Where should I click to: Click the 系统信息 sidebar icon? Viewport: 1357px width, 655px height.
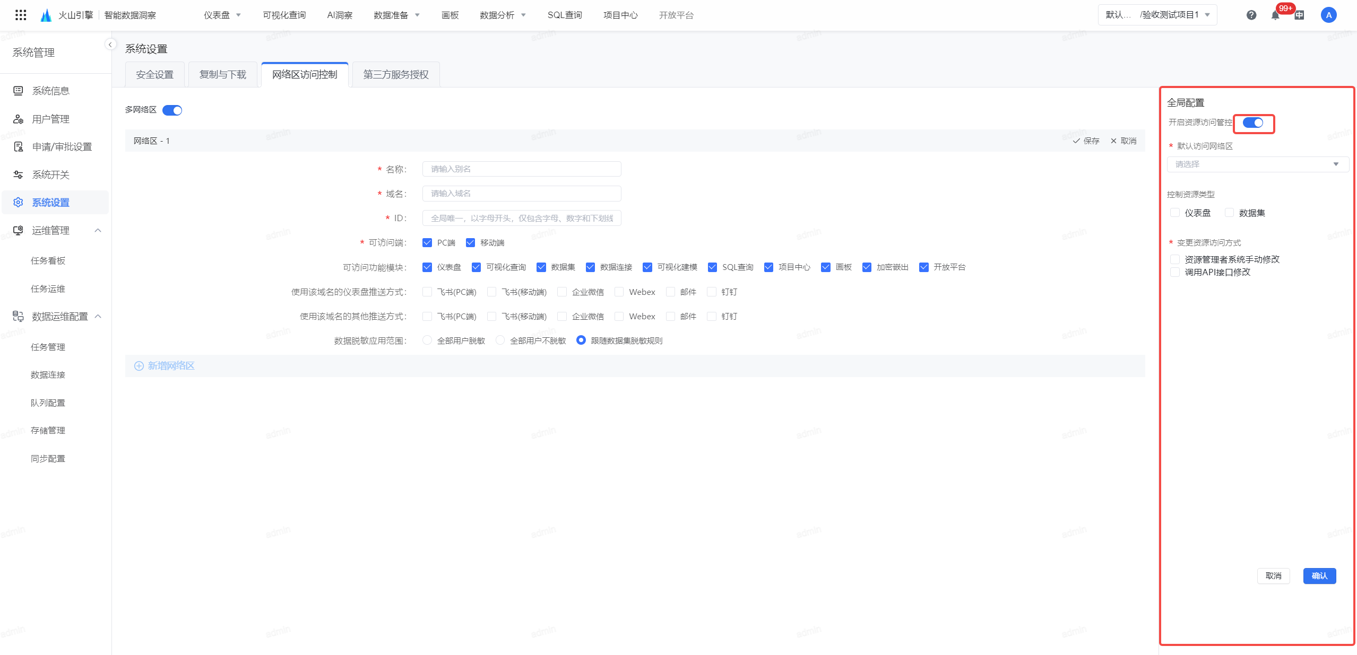(18, 91)
